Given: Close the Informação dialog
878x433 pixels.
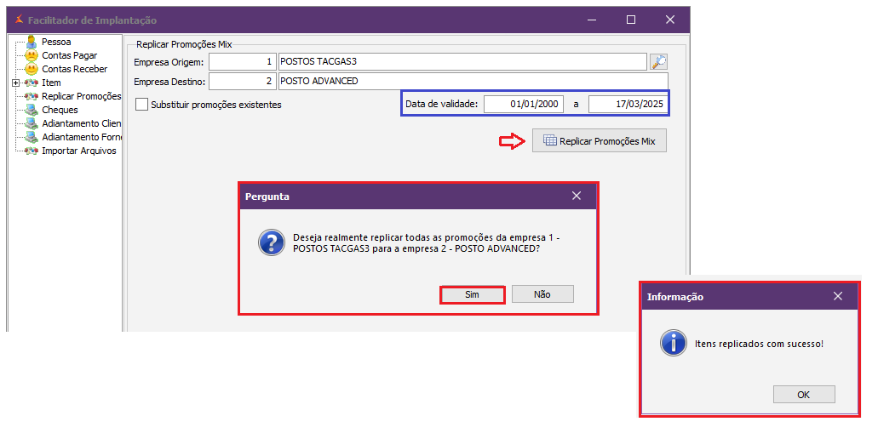Looking at the screenshot, I should pyautogui.click(x=838, y=297).
